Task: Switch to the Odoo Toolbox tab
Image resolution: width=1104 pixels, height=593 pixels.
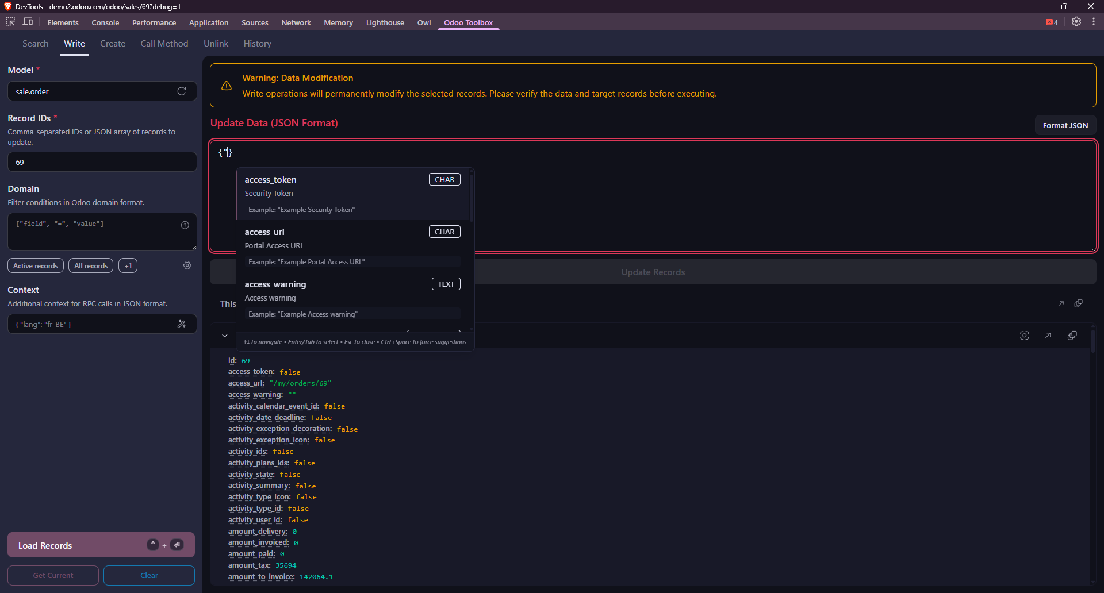Action: (468, 22)
